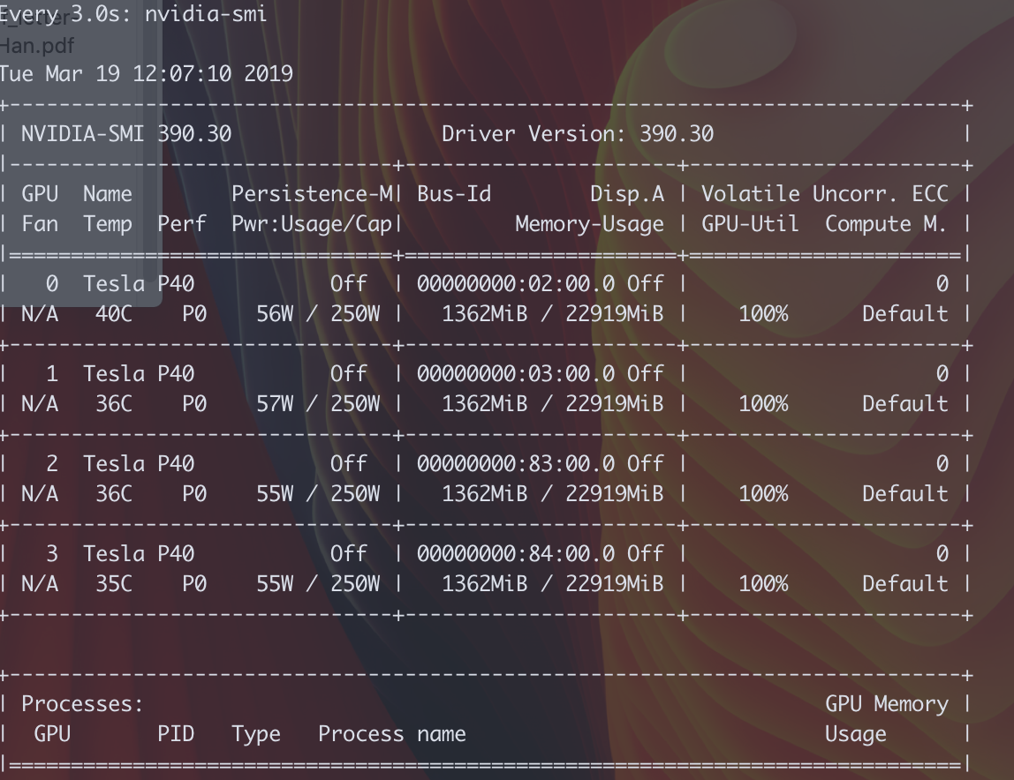
Task: Click 'Tesla P40' name for GPU 2
Action: tap(139, 463)
